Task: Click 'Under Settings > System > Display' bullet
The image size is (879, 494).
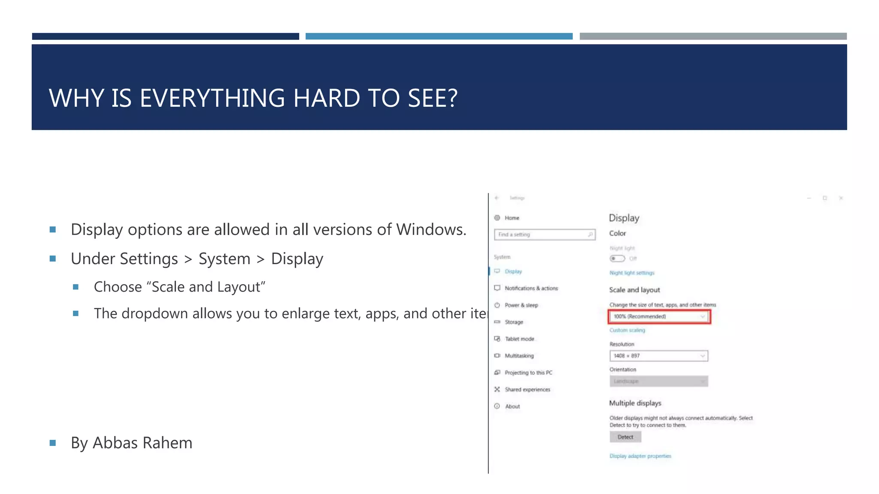Action: pos(197,259)
